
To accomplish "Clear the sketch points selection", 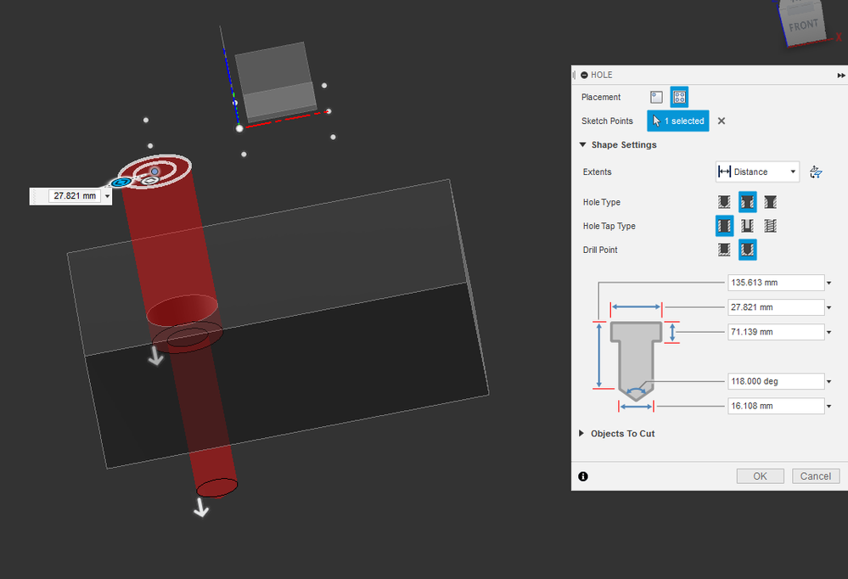I will point(722,121).
